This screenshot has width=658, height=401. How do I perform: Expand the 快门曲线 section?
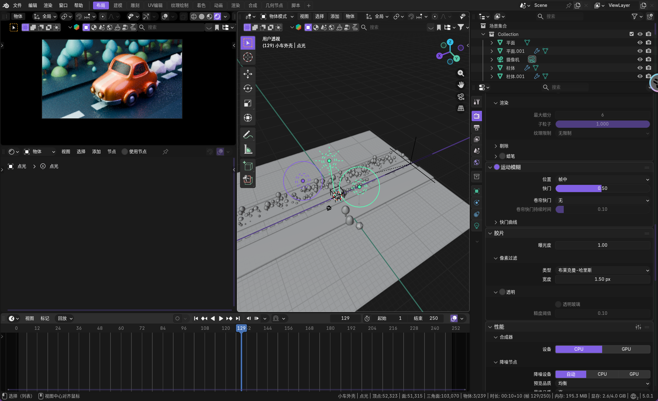pos(508,222)
